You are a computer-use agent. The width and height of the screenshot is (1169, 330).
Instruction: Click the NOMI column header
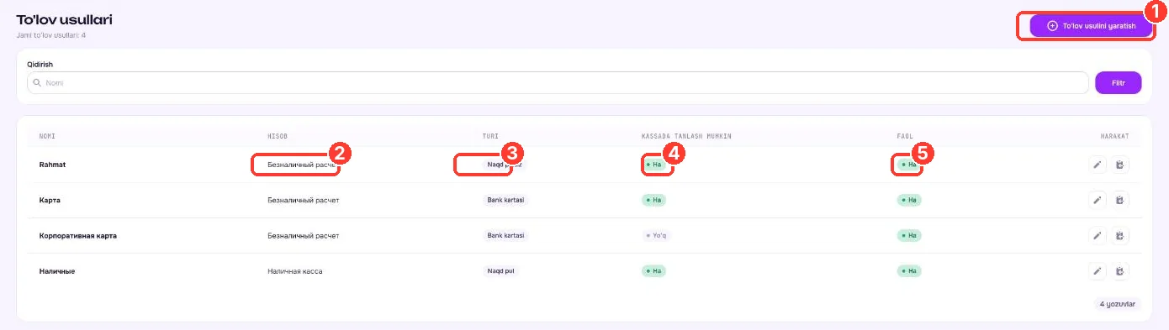click(47, 135)
